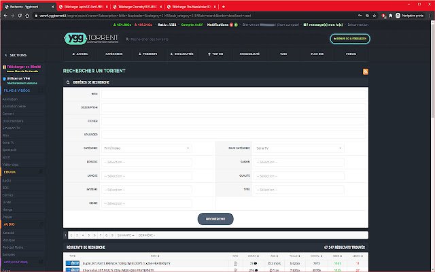This screenshot has width=435, height=272.
Task: Open the Système selection dropdown
Action: click(147, 190)
